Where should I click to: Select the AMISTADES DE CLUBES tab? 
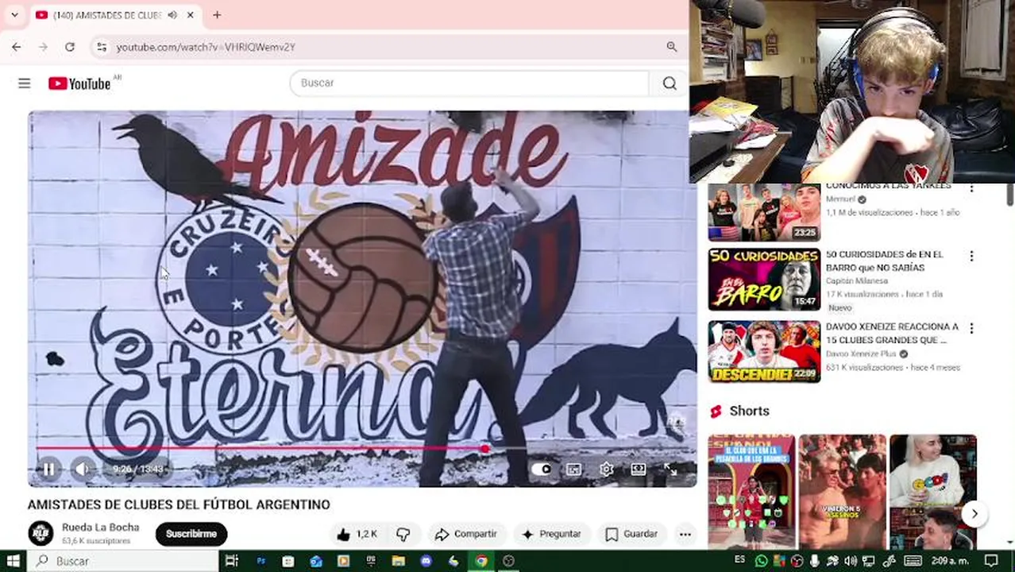click(106, 15)
